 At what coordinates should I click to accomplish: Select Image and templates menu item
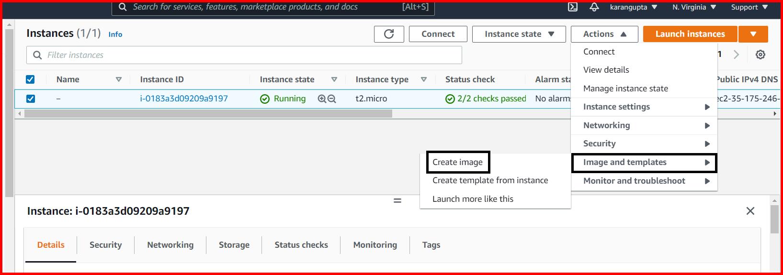coord(644,162)
